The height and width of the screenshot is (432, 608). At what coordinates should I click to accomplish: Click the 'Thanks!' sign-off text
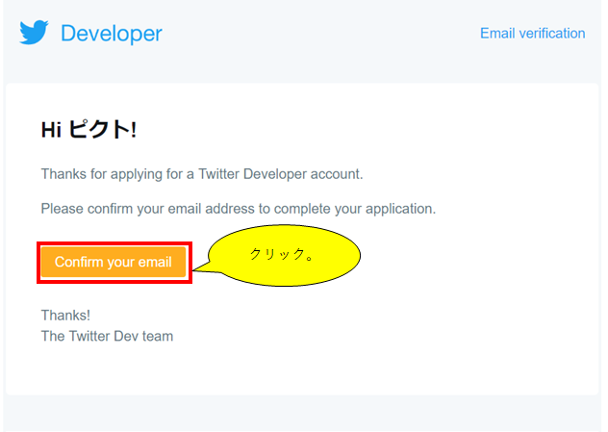65,316
